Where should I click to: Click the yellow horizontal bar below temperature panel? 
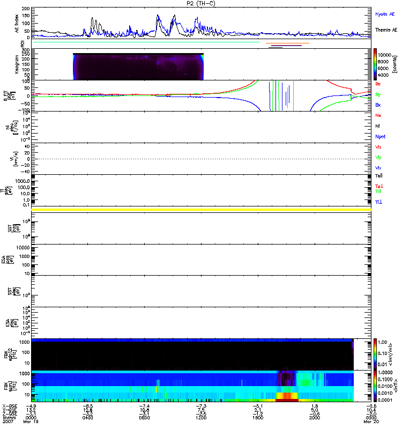pos(202,210)
